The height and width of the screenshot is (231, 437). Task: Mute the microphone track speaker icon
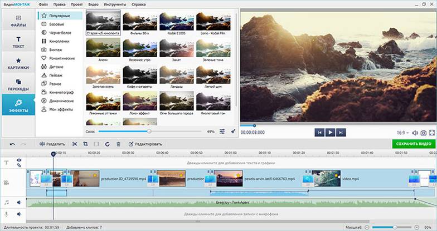[x=19, y=214]
